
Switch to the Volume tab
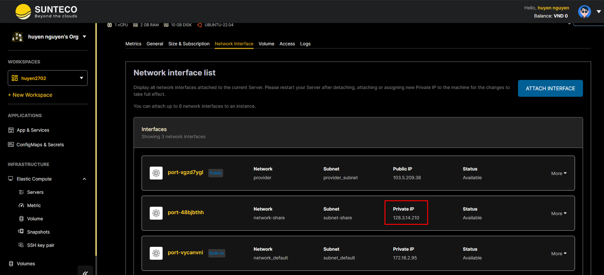pos(266,44)
